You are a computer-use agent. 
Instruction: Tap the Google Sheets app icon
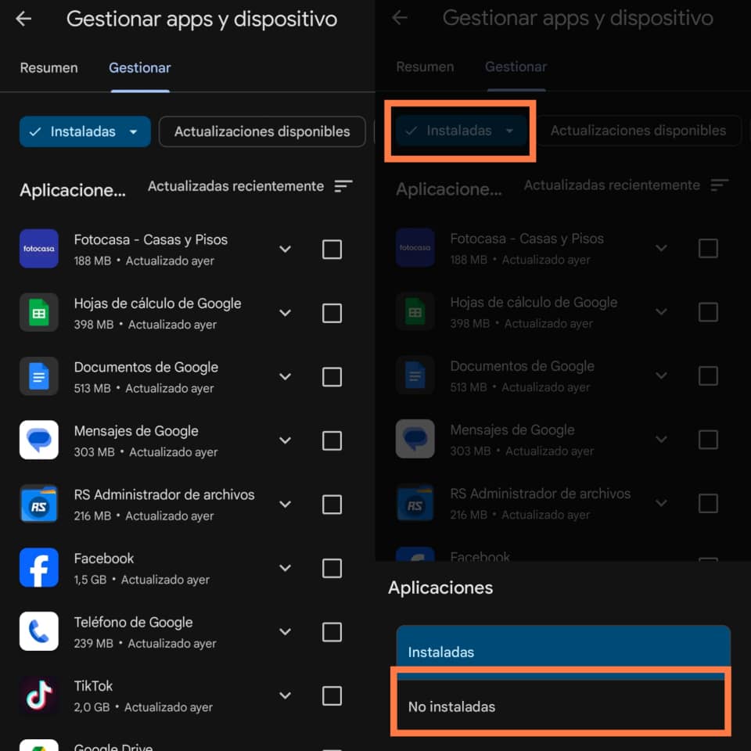pos(39,312)
